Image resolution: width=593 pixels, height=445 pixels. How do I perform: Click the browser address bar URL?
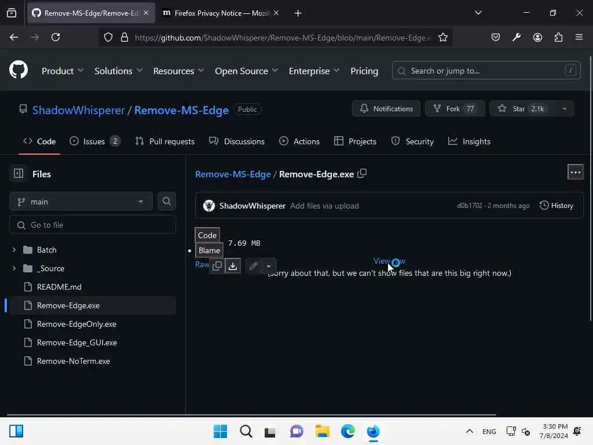tap(283, 38)
